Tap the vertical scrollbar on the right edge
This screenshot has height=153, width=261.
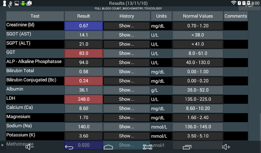(260, 127)
